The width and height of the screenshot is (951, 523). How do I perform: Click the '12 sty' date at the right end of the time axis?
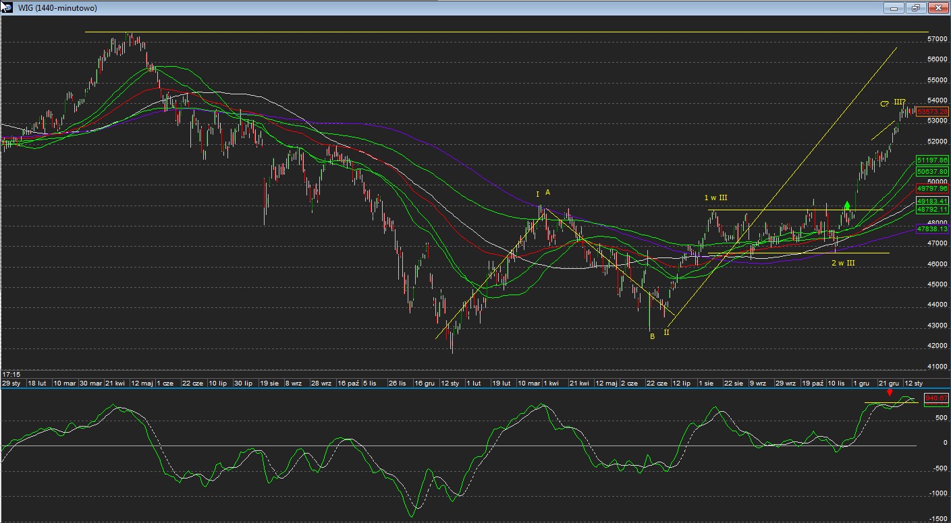point(914,383)
